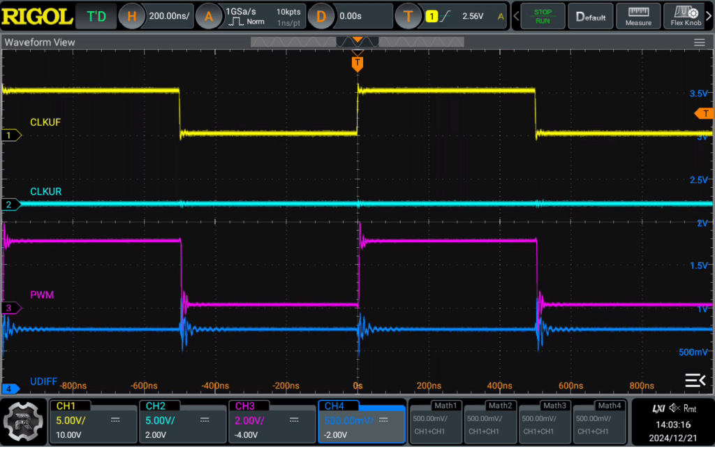Click the orange A acquisition icon
The width and height of the screenshot is (715, 449).
(208, 17)
